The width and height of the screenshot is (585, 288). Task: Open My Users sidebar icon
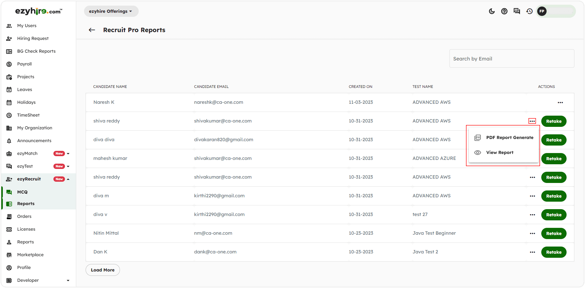point(9,26)
